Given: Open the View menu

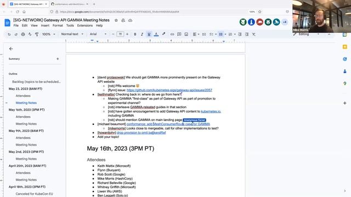Looking at the screenshot, I should click(34, 26).
